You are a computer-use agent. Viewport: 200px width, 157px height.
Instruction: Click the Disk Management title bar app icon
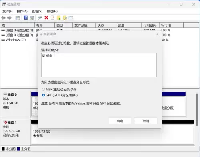coord(4,4)
